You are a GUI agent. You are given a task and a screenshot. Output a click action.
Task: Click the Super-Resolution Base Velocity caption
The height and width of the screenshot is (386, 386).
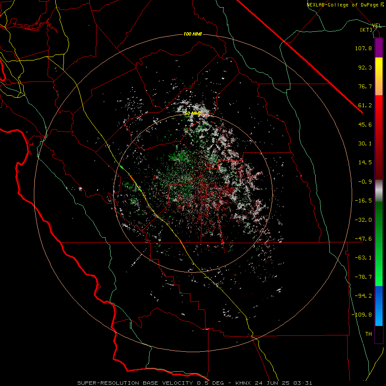[195, 383]
